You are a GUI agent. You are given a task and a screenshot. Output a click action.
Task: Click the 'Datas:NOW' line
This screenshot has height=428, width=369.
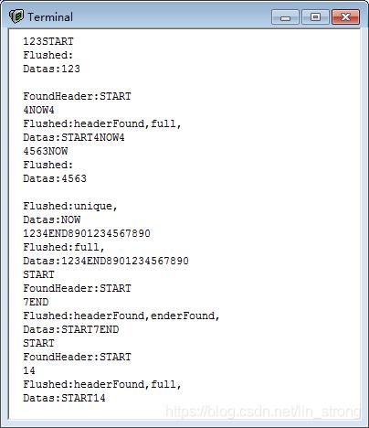52,219
